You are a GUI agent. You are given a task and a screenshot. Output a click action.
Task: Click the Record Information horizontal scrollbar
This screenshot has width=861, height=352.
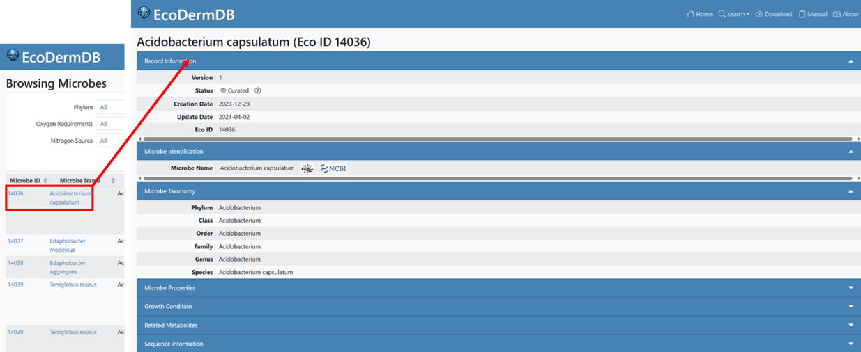point(488,138)
